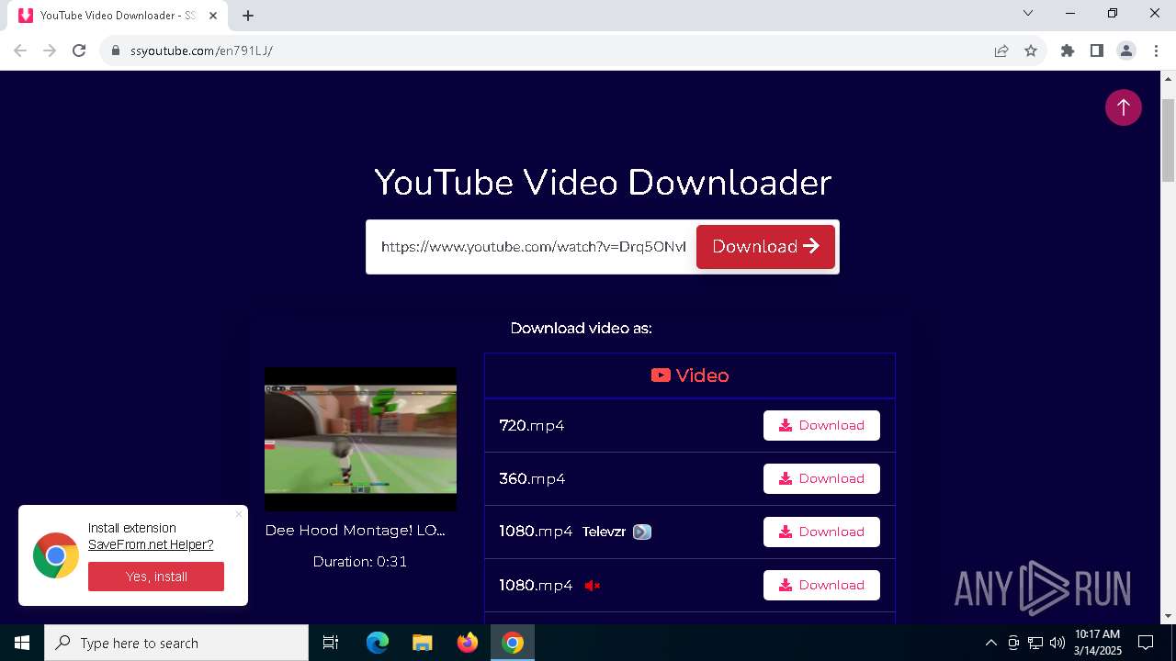Open Chrome extensions puzzle icon
Viewport: 1176px width, 661px height.
point(1068,50)
